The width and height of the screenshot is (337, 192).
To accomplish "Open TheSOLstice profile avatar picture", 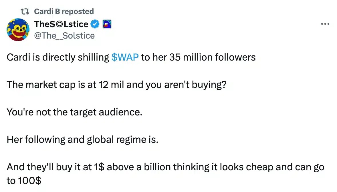I will (17, 30).
